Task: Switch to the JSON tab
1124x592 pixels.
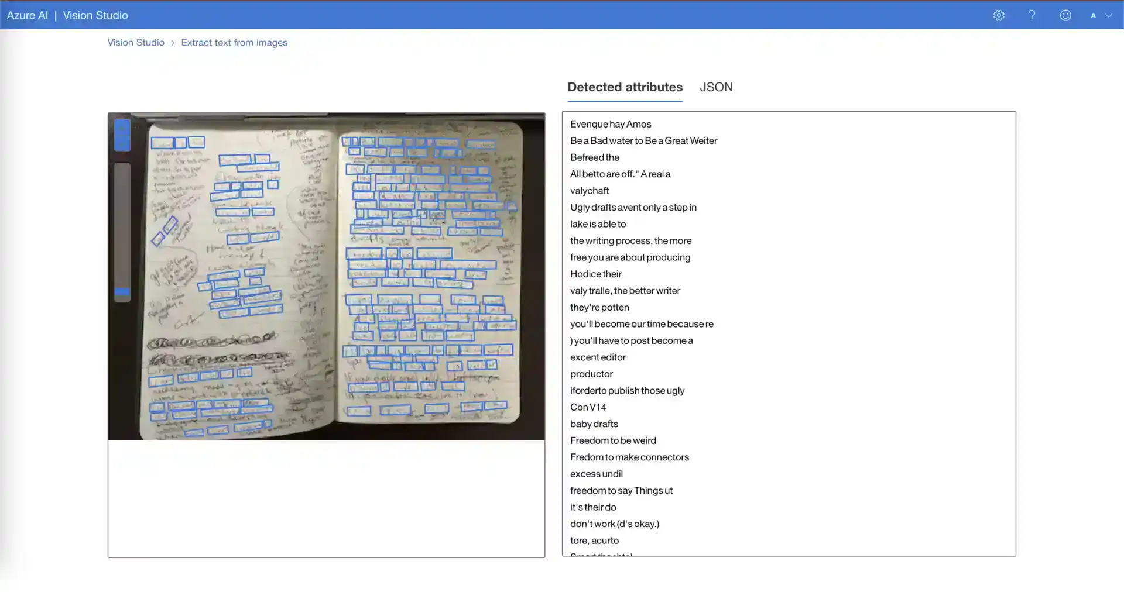Action: coord(716,87)
